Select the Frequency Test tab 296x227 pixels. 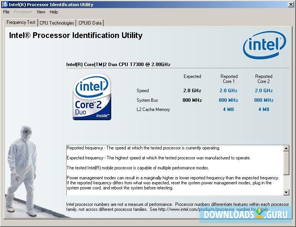[21, 22]
